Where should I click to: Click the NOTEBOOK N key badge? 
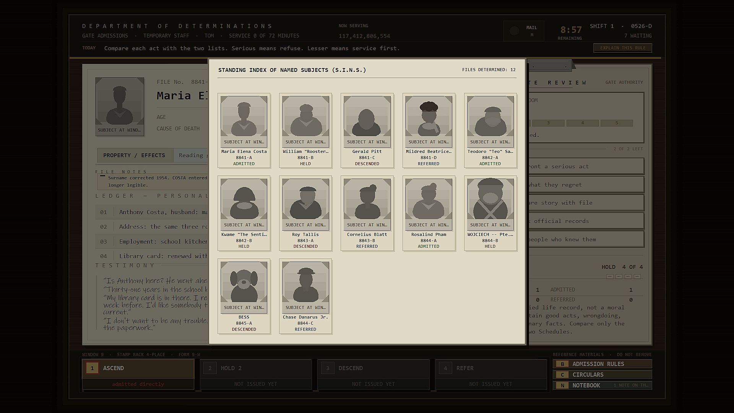click(x=562, y=385)
